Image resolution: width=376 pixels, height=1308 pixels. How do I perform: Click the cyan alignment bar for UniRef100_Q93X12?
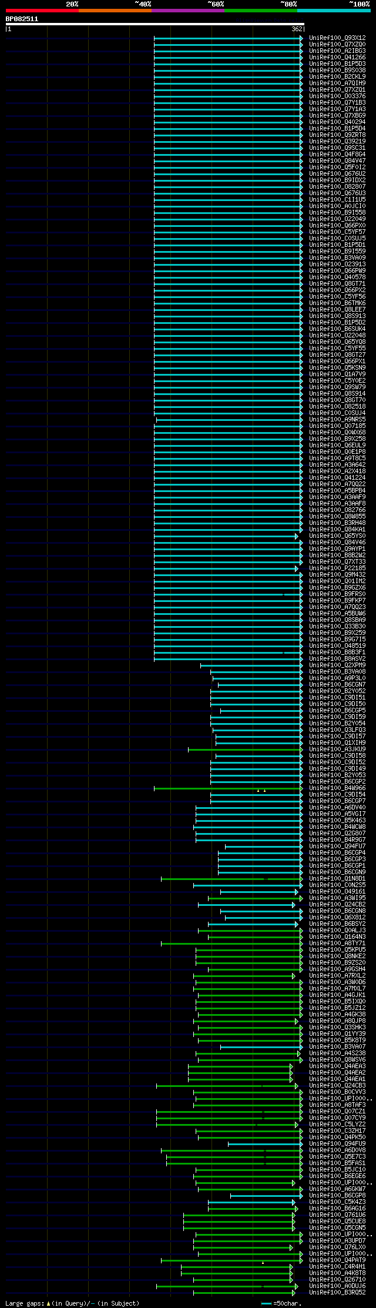click(229, 38)
